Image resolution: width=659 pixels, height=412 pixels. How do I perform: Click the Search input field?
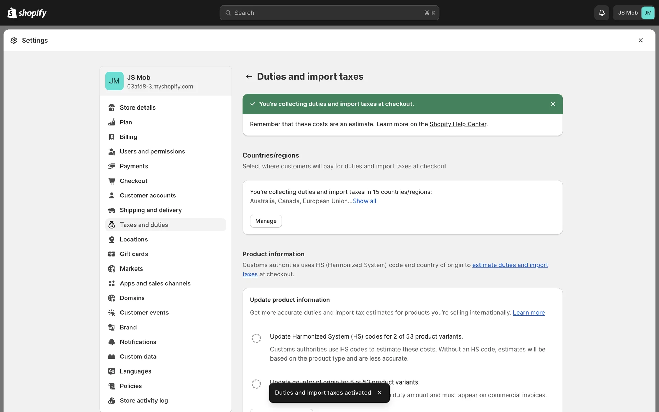329,13
